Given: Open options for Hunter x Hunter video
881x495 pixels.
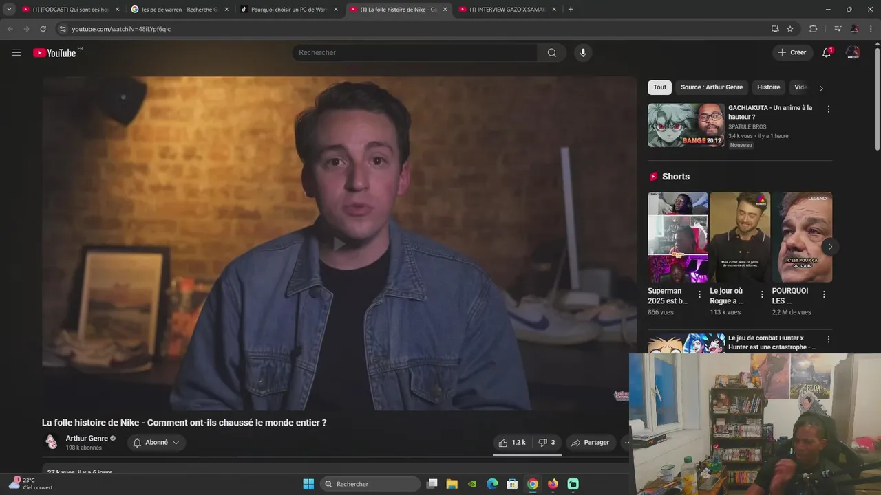Looking at the screenshot, I should [x=828, y=340].
